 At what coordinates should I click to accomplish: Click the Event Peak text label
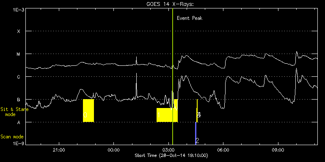click(190, 18)
